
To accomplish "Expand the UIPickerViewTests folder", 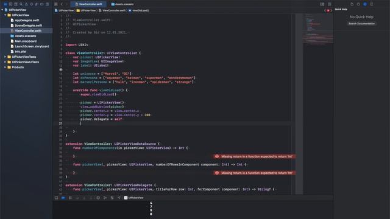I will (5, 57).
